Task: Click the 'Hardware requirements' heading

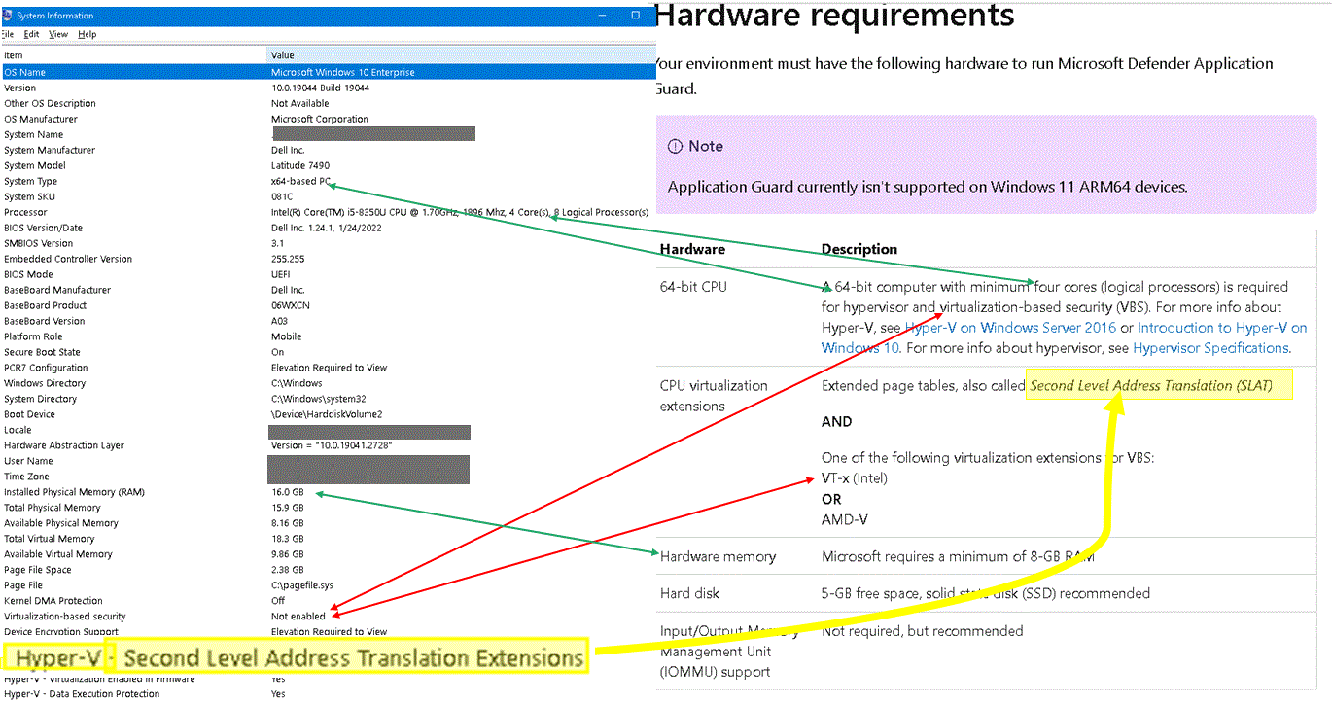Action: (x=835, y=15)
